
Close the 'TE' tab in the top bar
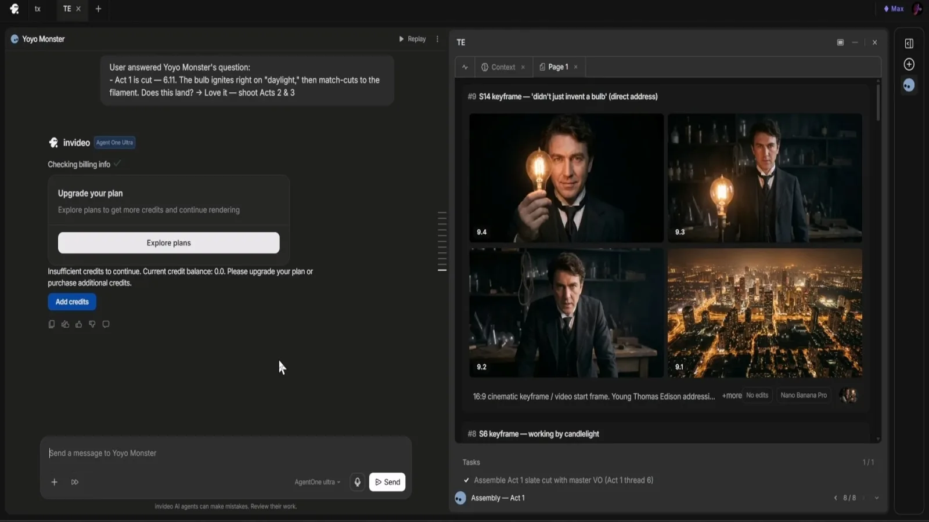tap(78, 9)
